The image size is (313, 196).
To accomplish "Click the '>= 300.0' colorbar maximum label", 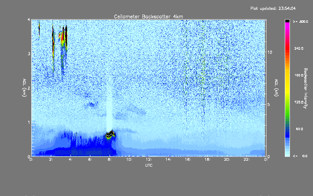I will coord(300,22).
